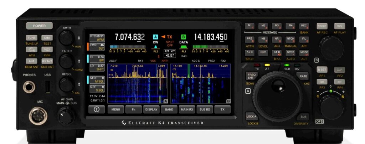Select the PWR DLY on-screen control
The image size is (365, 144).
pyautogui.click(x=97, y=47)
